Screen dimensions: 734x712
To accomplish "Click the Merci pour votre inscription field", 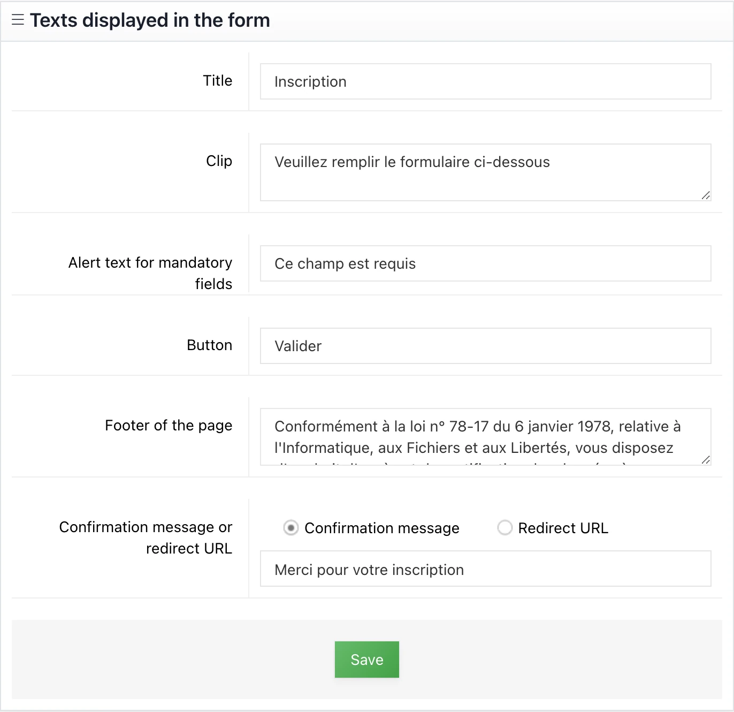I will tap(485, 569).
